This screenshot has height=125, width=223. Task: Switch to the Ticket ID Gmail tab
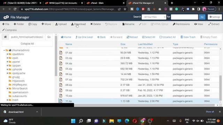[22, 3]
